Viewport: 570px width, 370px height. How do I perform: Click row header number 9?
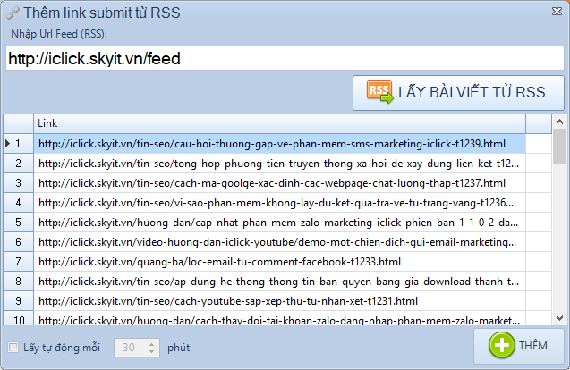(18, 300)
